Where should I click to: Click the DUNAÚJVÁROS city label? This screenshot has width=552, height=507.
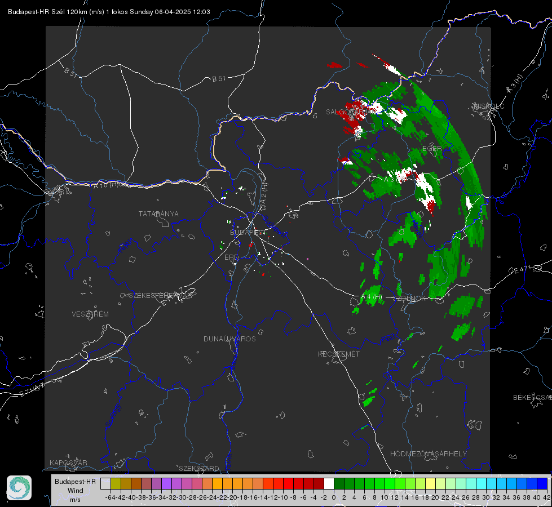pos(229,339)
